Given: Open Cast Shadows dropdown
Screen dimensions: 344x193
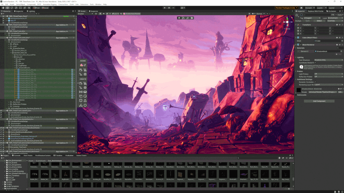Looking at the screenshot, I should (328, 60).
